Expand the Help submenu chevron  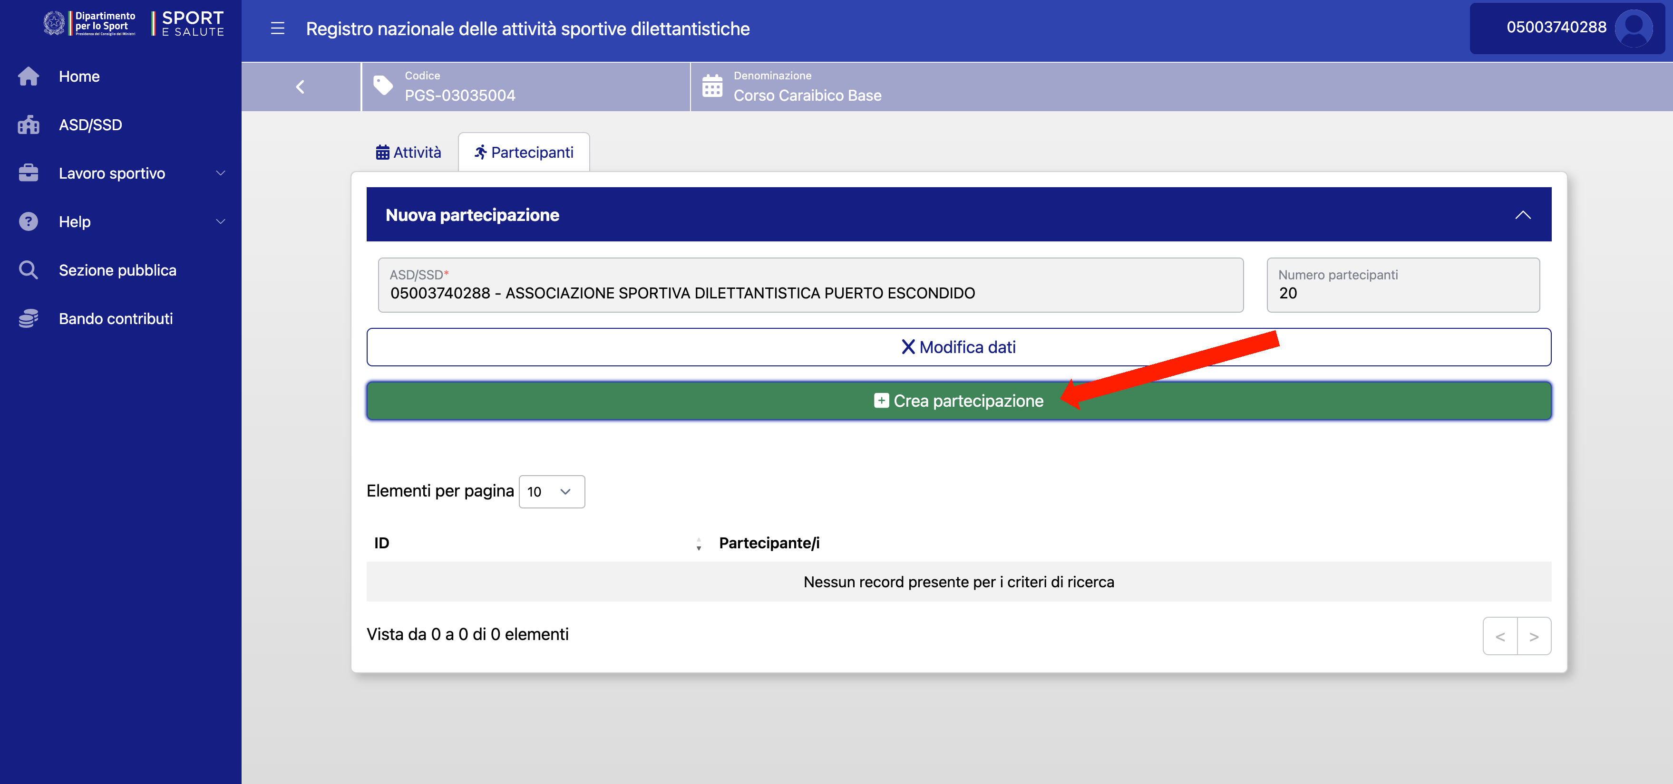220,222
